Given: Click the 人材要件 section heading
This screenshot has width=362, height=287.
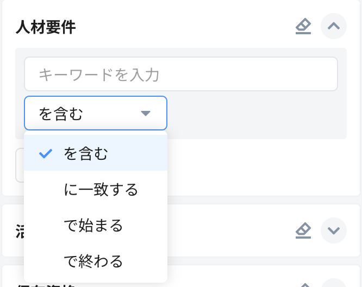Looking at the screenshot, I should [46, 27].
